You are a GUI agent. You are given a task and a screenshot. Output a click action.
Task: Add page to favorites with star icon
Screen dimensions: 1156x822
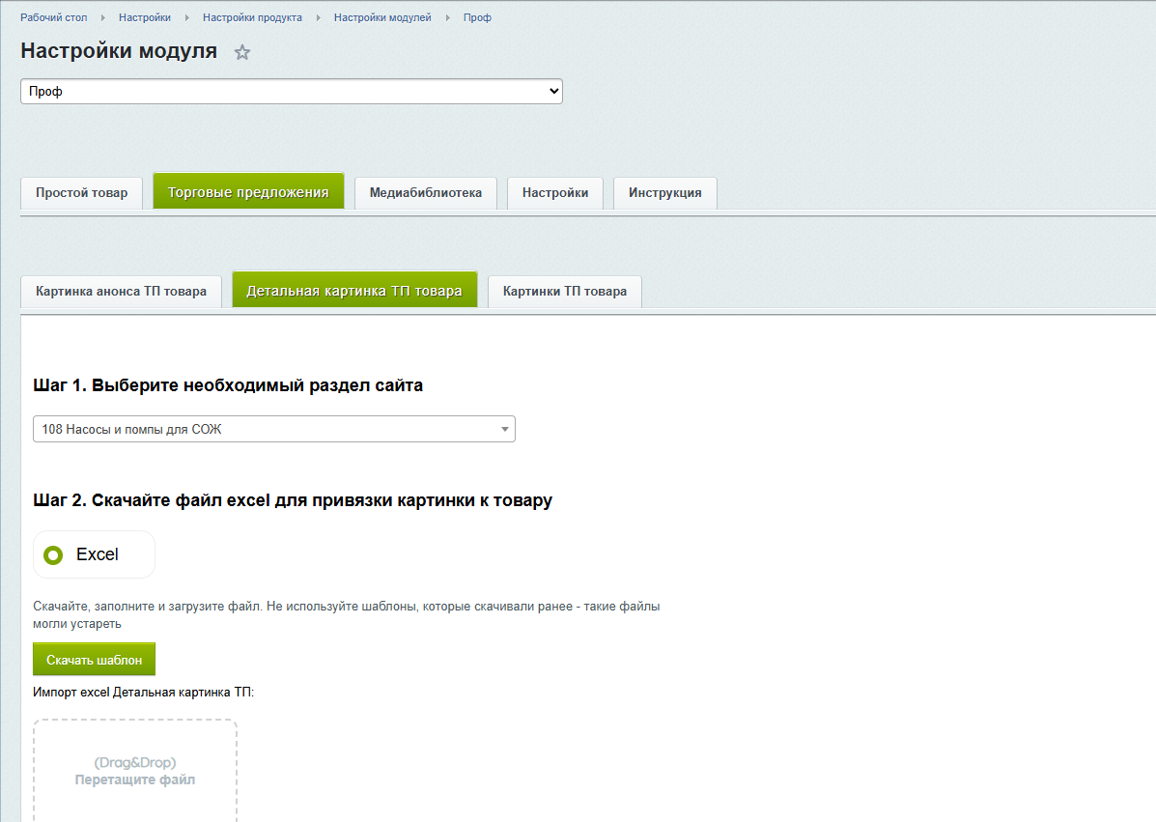[242, 53]
